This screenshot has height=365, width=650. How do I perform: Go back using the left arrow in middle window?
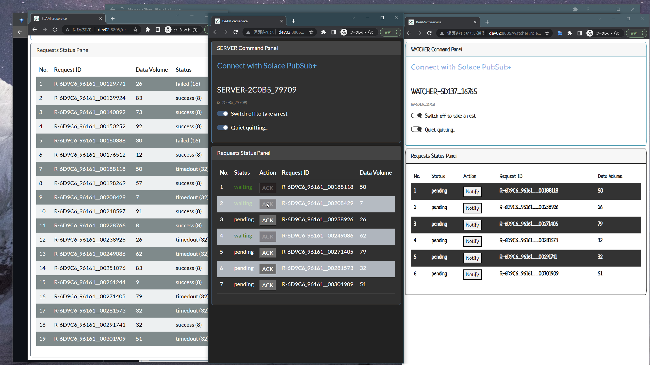click(x=215, y=32)
